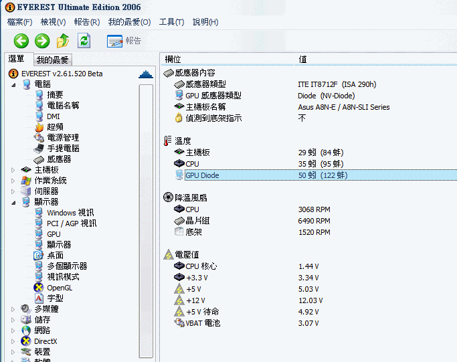Open the 超頻 overclock tree item
Image resolution: width=457 pixels, height=362 pixels.
point(55,127)
